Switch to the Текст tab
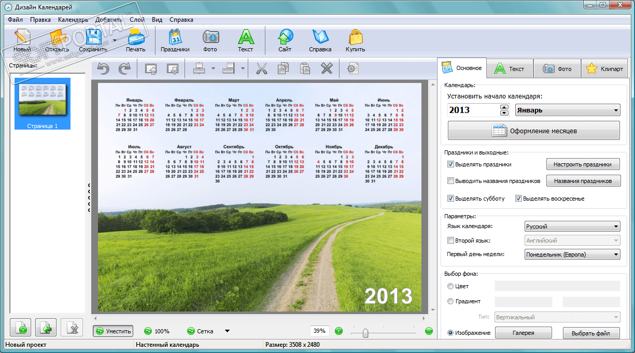Image resolution: width=635 pixels, height=353 pixels. click(x=510, y=68)
